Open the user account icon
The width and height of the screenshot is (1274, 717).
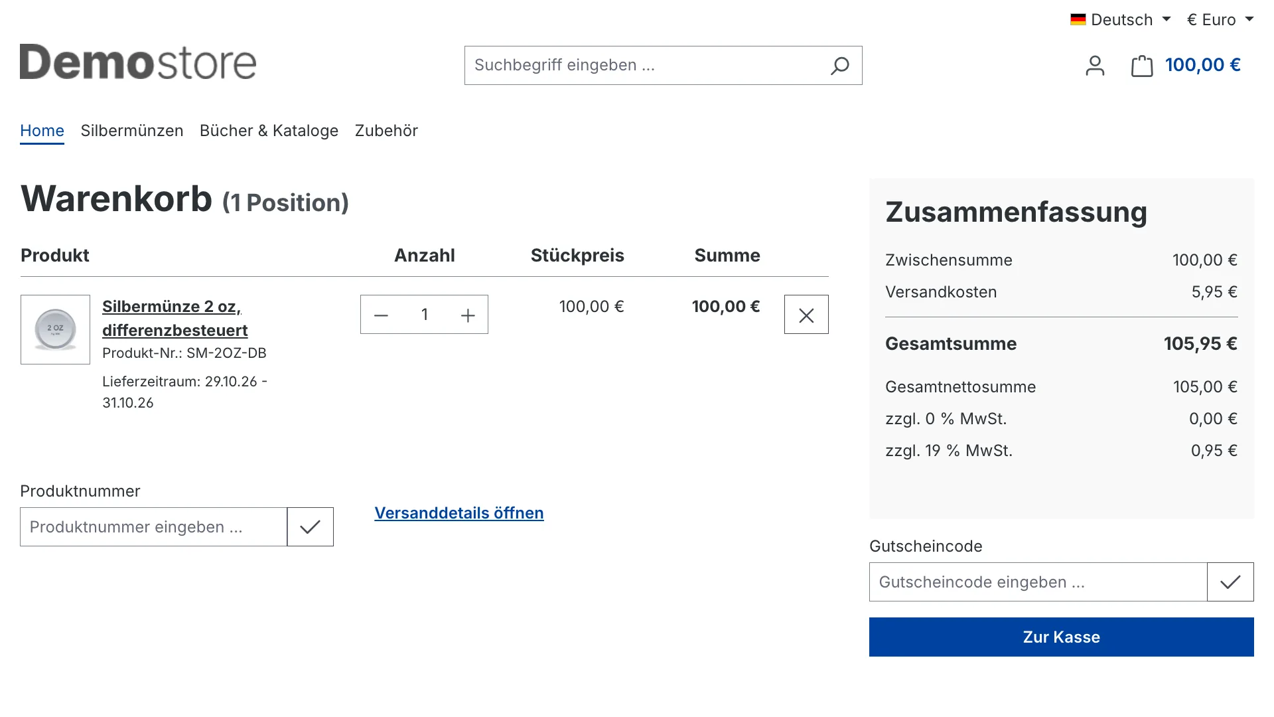pos(1095,66)
